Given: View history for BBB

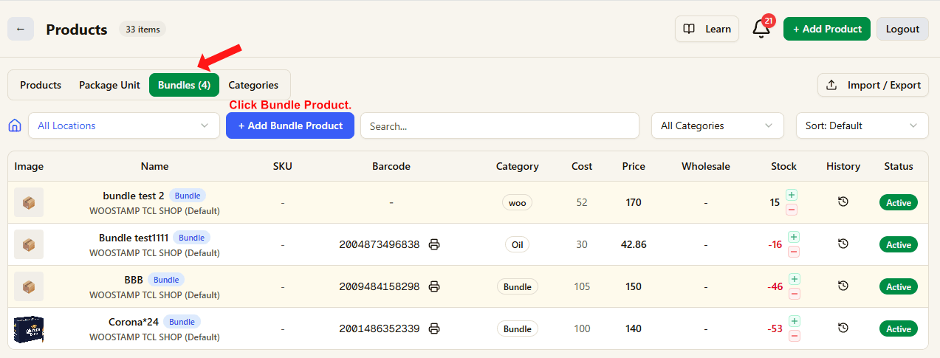Looking at the screenshot, I should pyautogui.click(x=843, y=286).
